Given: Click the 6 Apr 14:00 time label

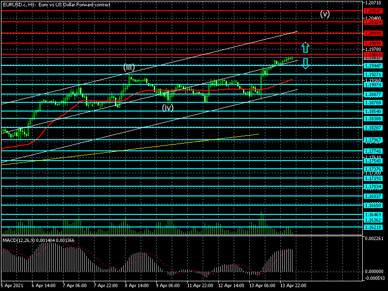Looking at the screenshot, I should [x=44, y=285].
